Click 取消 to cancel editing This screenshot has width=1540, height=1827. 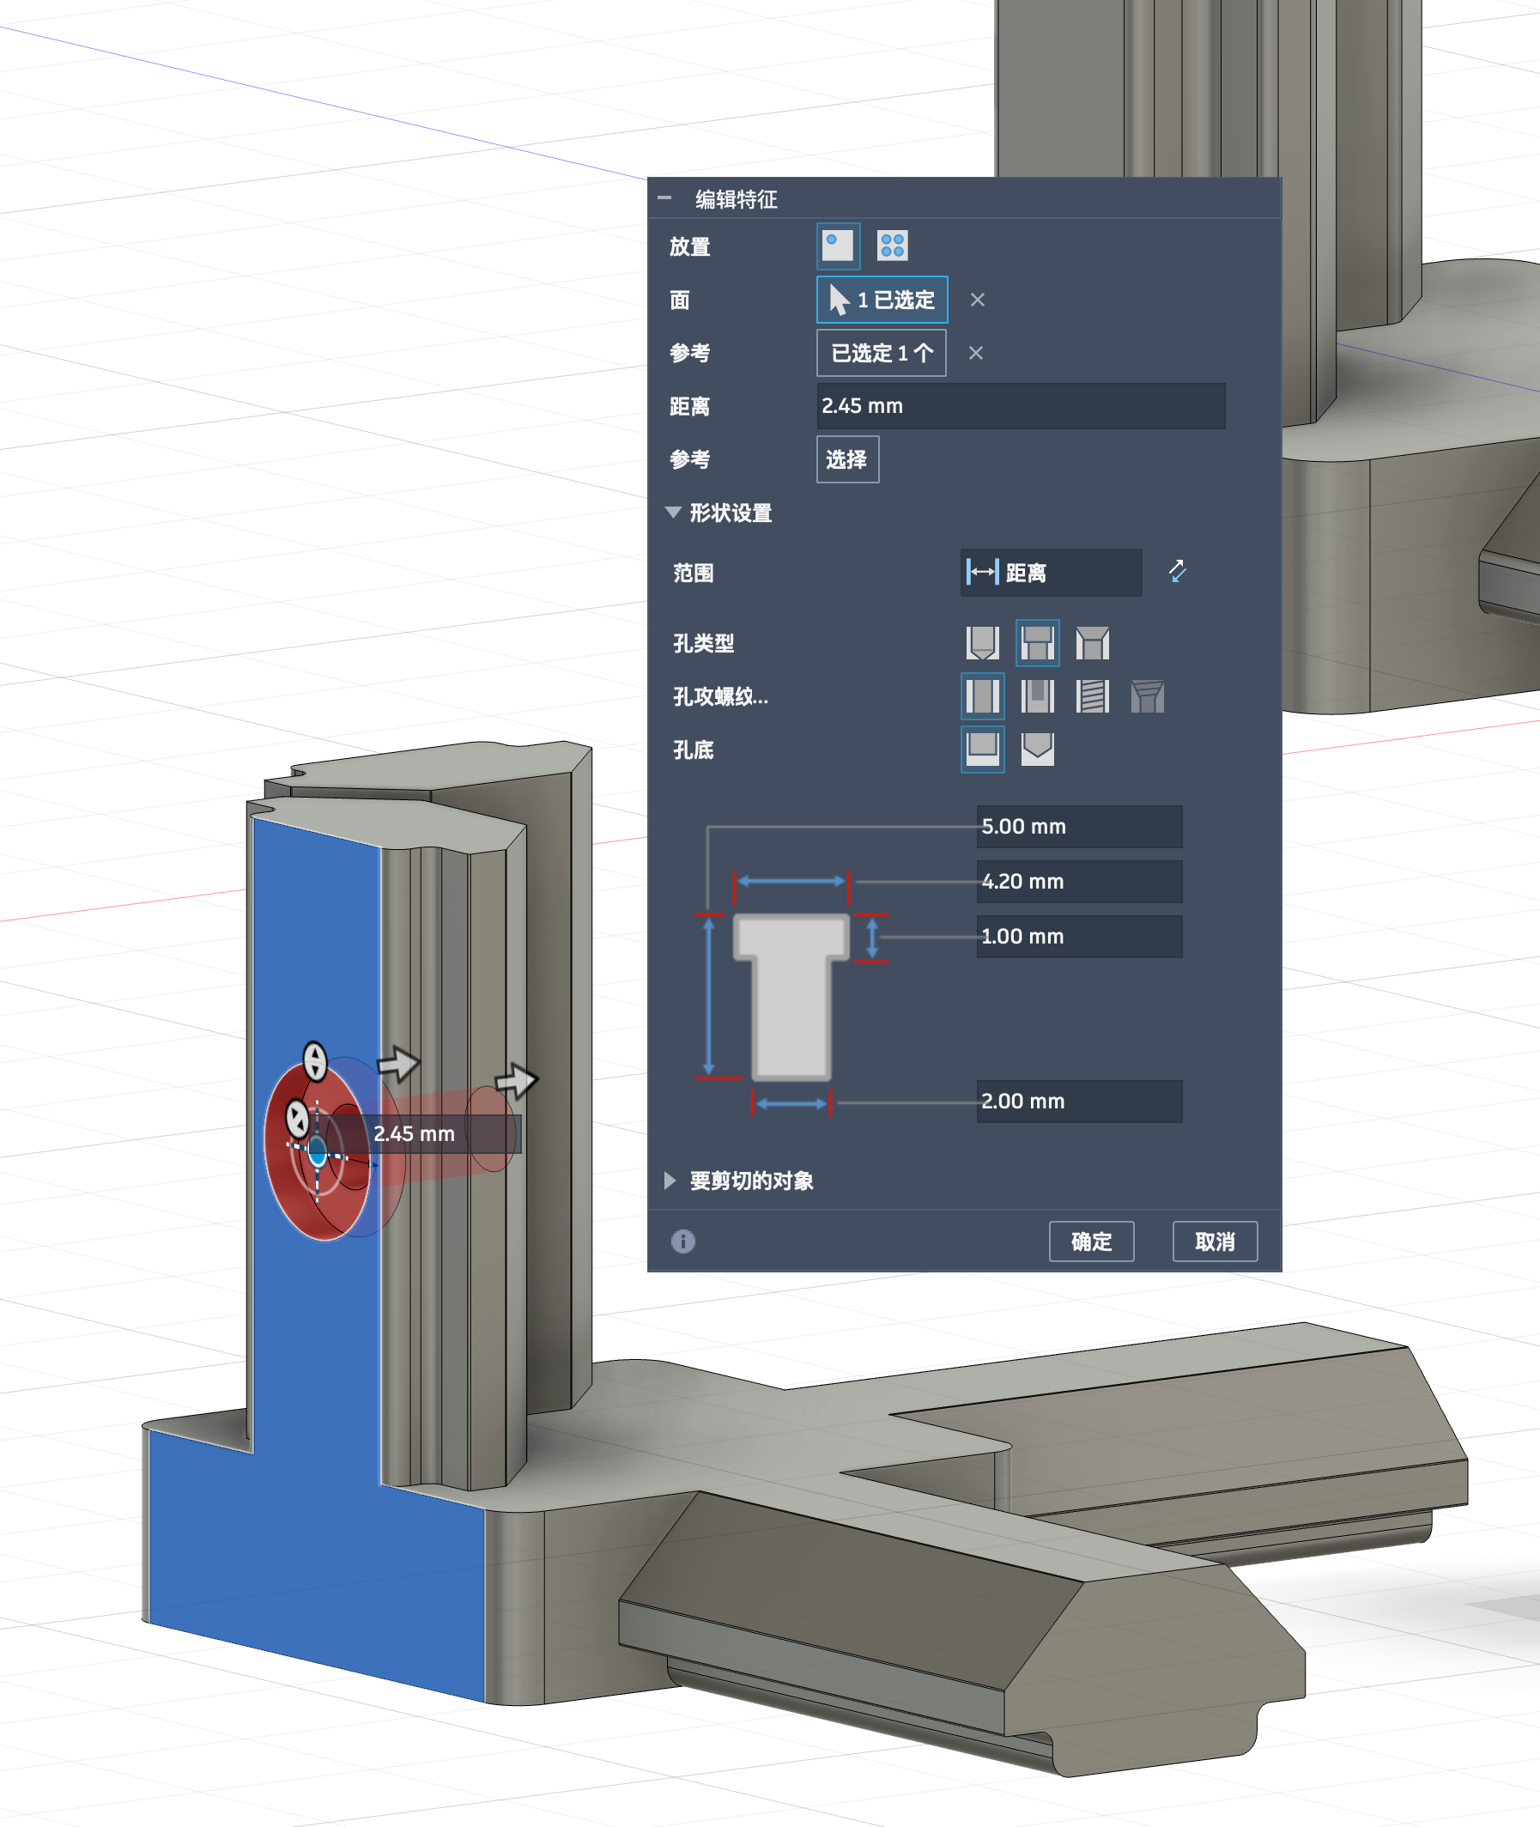point(1214,1241)
